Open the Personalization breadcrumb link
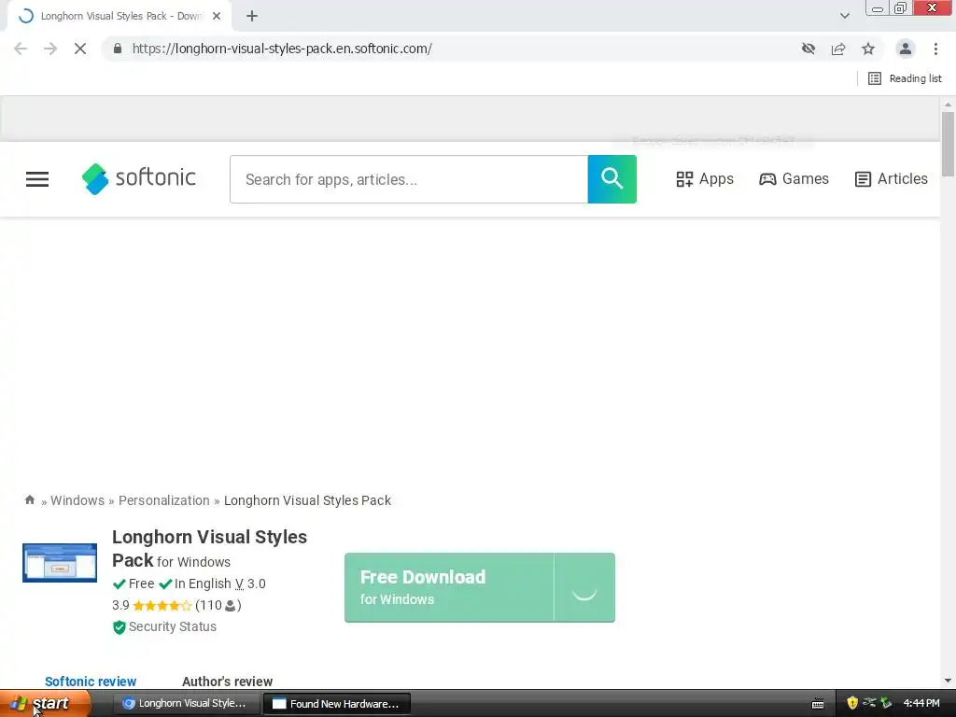Screen dimensions: 956x717 (164, 500)
